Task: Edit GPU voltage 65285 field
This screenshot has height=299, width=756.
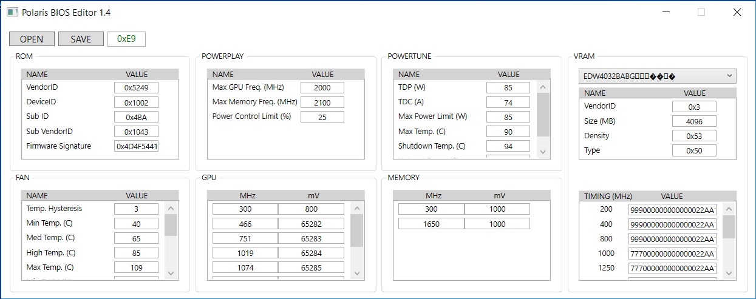Action: tap(311, 267)
